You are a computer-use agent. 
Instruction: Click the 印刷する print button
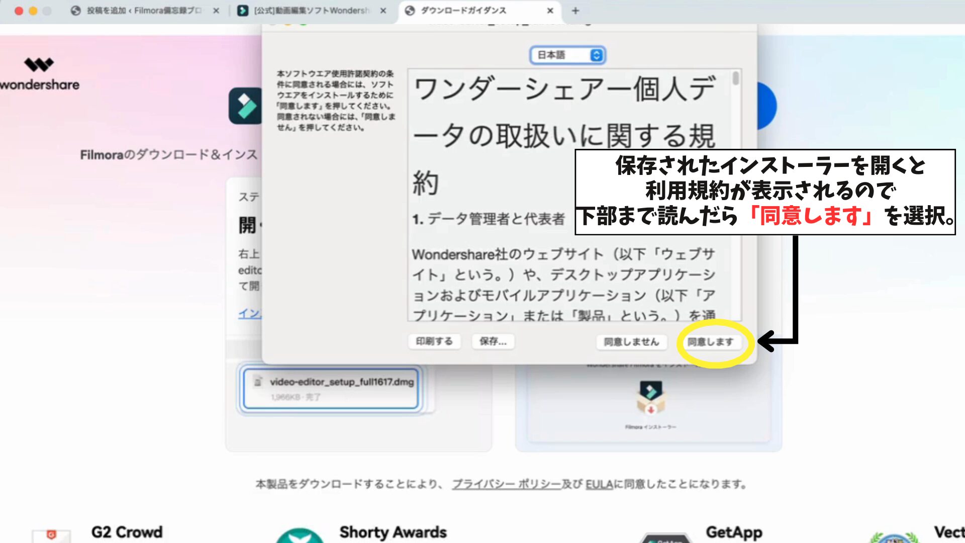click(x=434, y=341)
